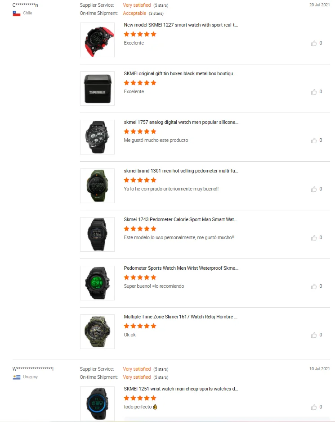The image size is (335, 422).
Task: Like the Skmei 1617 Multiple Time Zone review
Action: (314, 335)
